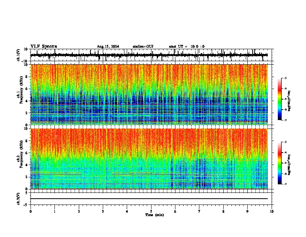
Task: Click time axis tick label '7'
Action: (199, 211)
